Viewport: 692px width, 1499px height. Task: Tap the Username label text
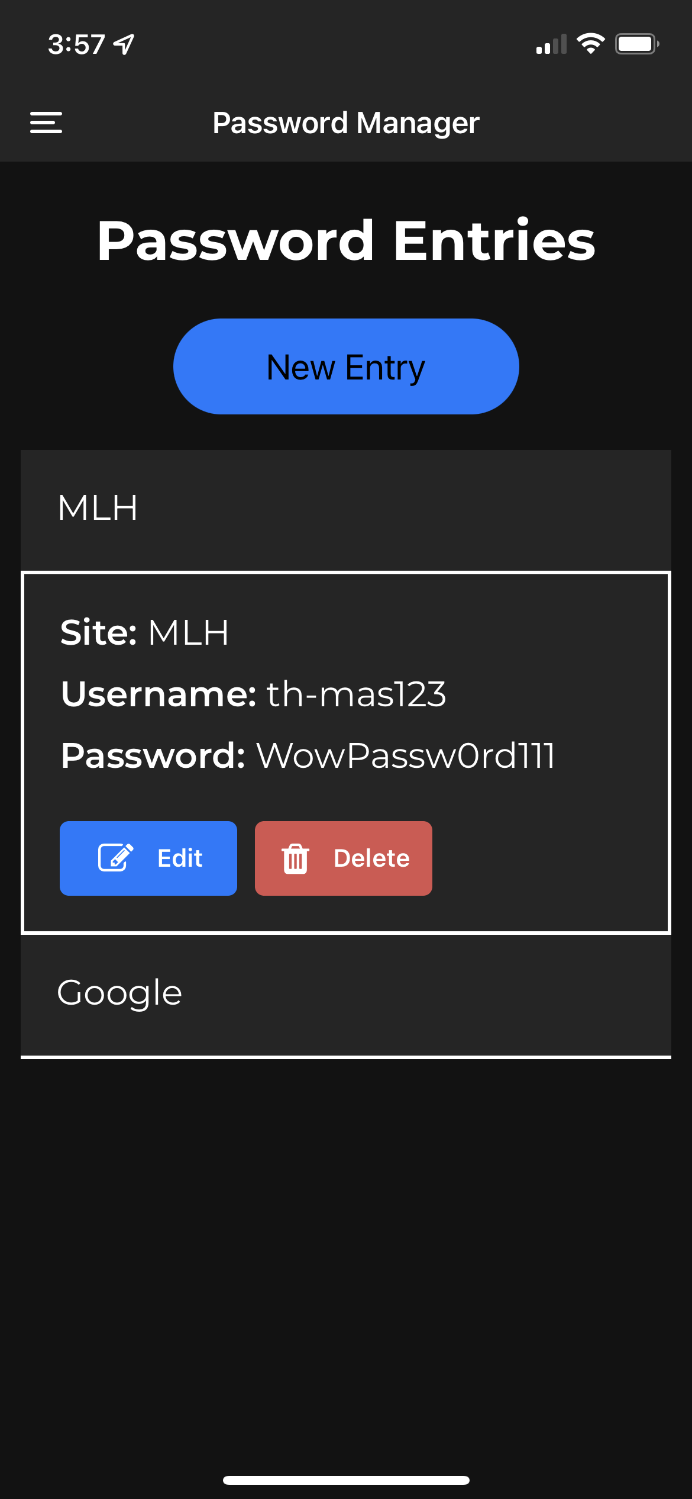click(159, 694)
